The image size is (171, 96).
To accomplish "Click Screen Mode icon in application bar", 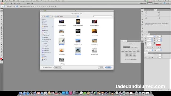I will pyautogui.click(x=33, y=3).
